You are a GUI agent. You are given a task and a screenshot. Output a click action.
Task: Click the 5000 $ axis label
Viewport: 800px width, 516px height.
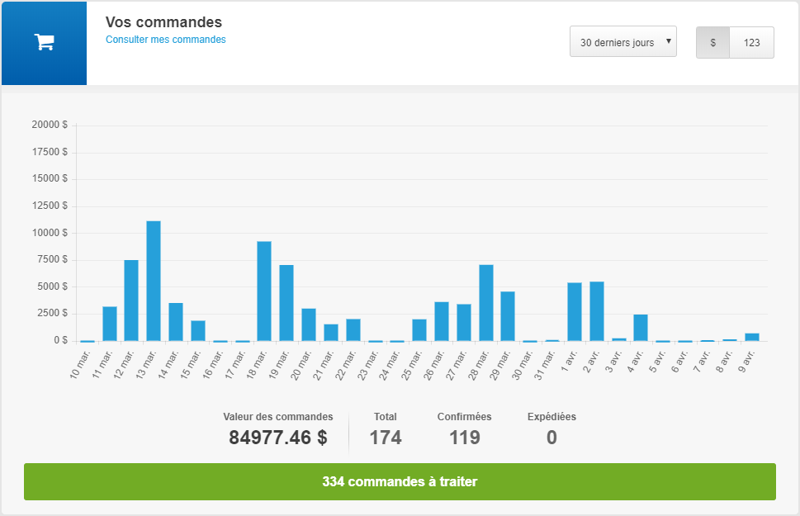tap(52, 286)
